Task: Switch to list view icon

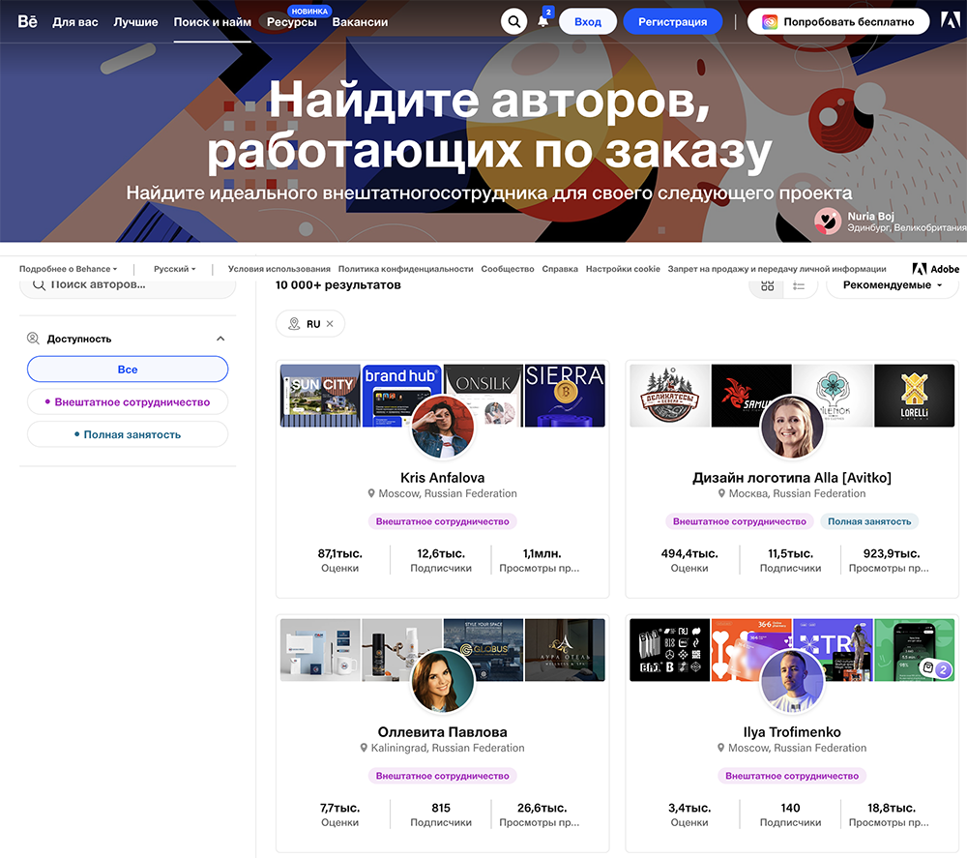Action: pos(799,285)
